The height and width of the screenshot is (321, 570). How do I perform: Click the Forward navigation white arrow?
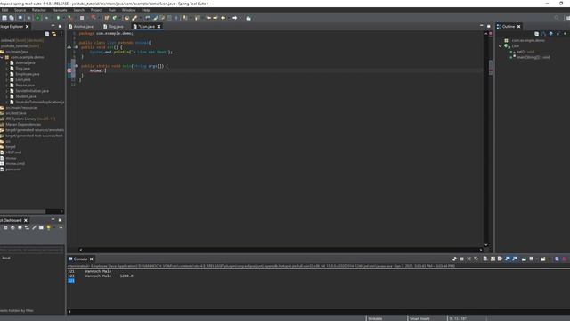pos(235,18)
